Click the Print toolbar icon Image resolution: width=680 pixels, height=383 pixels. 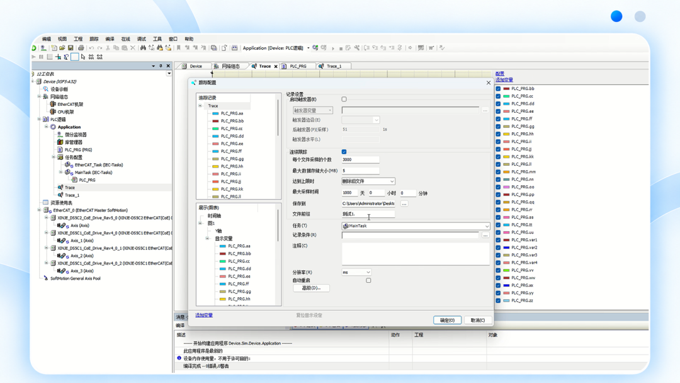point(81,48)
